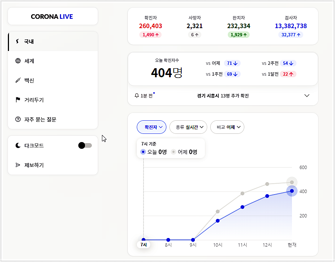The image size is (335, 262).
Task: Click the 검사자 32,377 increase badge
Action: (291, 35)
